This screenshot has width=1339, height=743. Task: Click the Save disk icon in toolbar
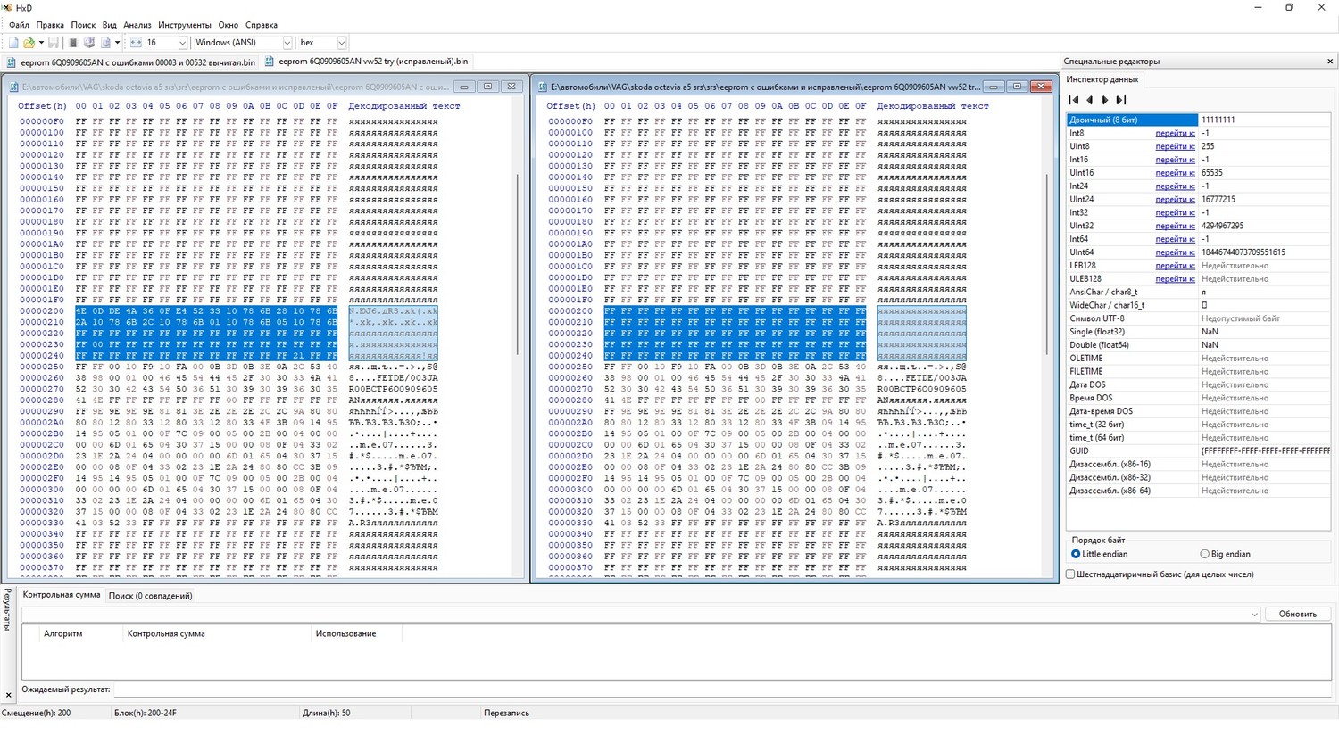(x=53, y=43)
